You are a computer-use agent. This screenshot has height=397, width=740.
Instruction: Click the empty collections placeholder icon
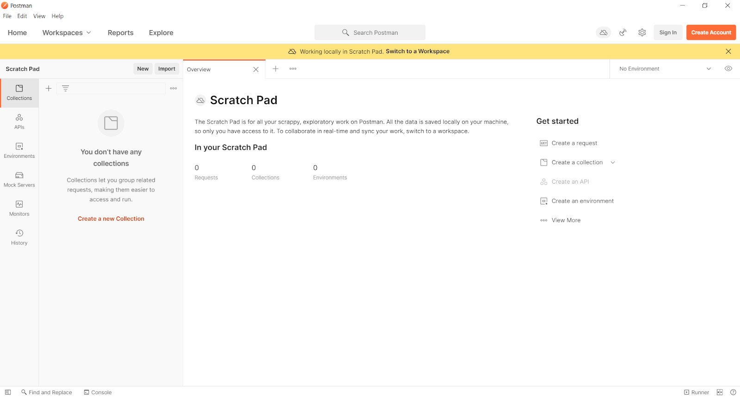pos(111,123)
